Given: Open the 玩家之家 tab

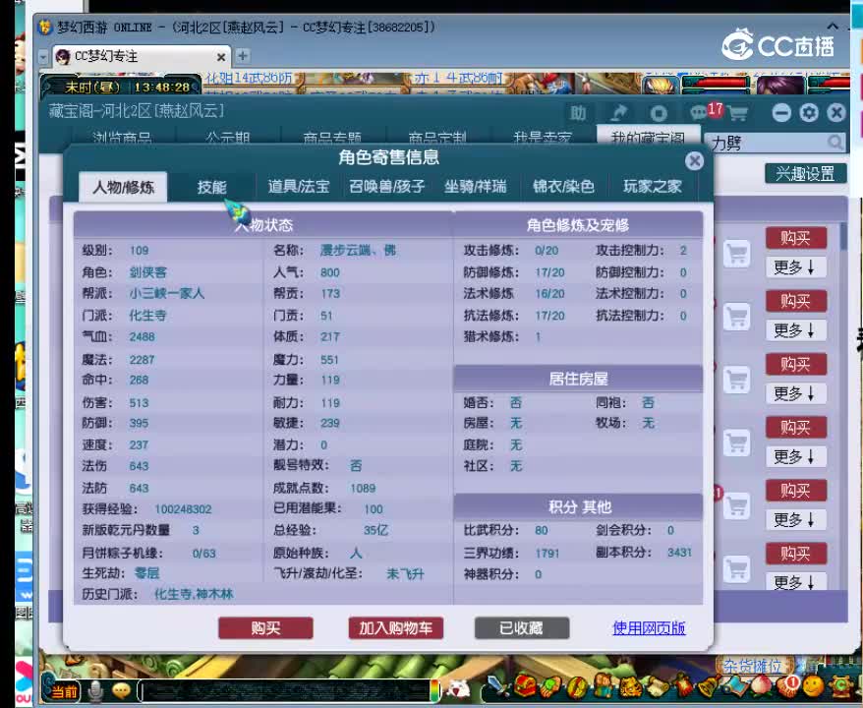Looking at the screenshot, I should click(653, 187).
